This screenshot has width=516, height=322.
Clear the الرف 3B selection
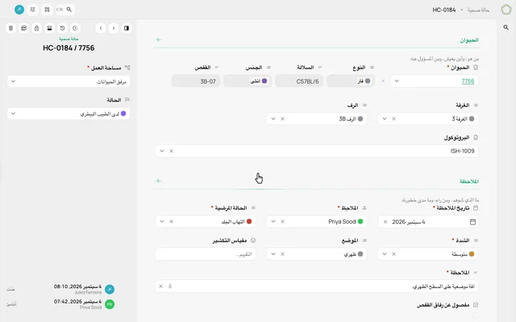[x=282, y=119]
